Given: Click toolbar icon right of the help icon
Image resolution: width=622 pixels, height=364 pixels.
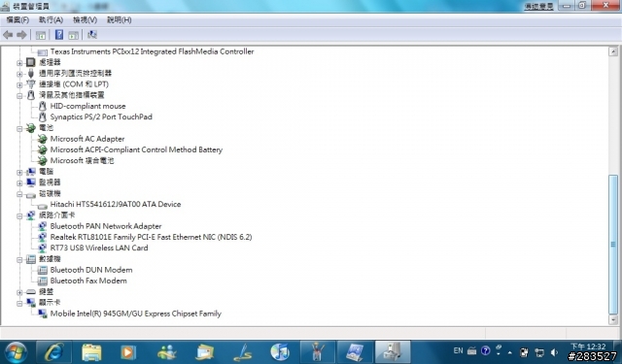Looking at the screenshot, I should pos(74,35).
